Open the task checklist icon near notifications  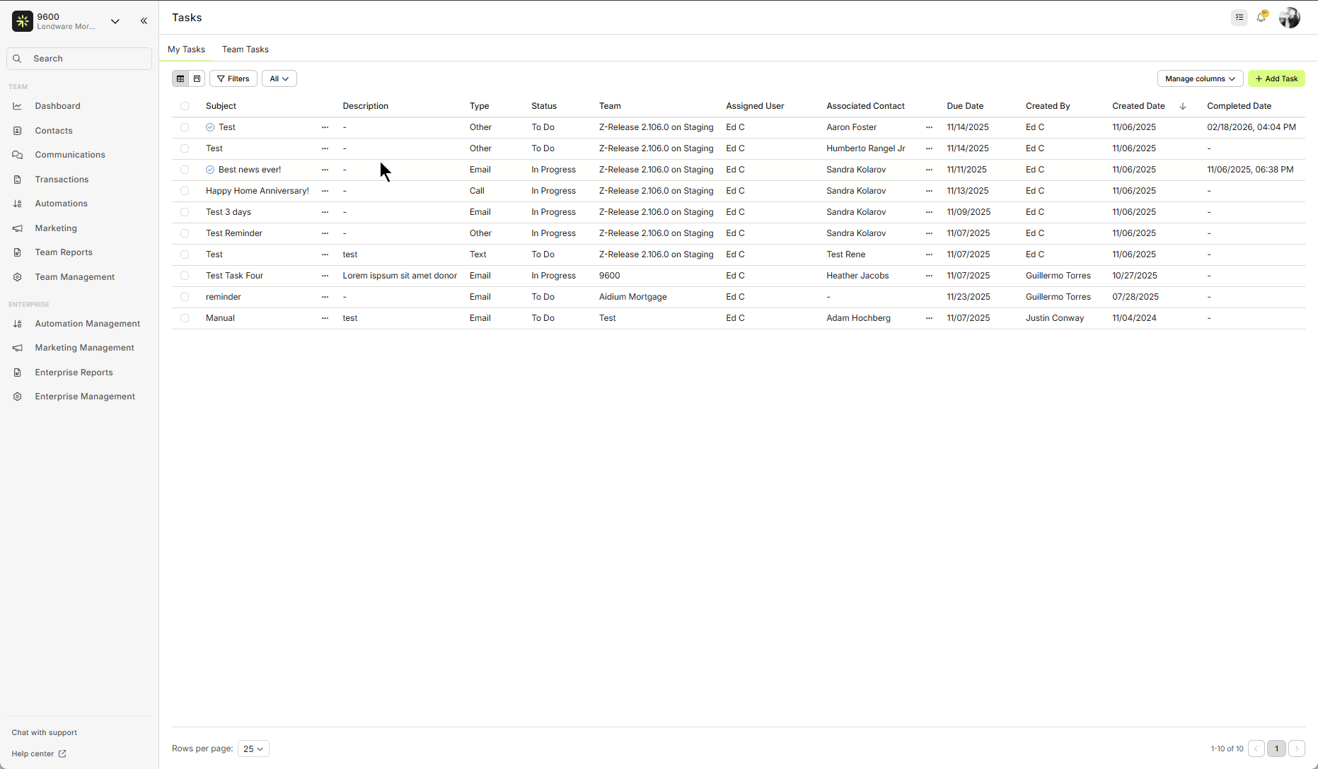1239,17
